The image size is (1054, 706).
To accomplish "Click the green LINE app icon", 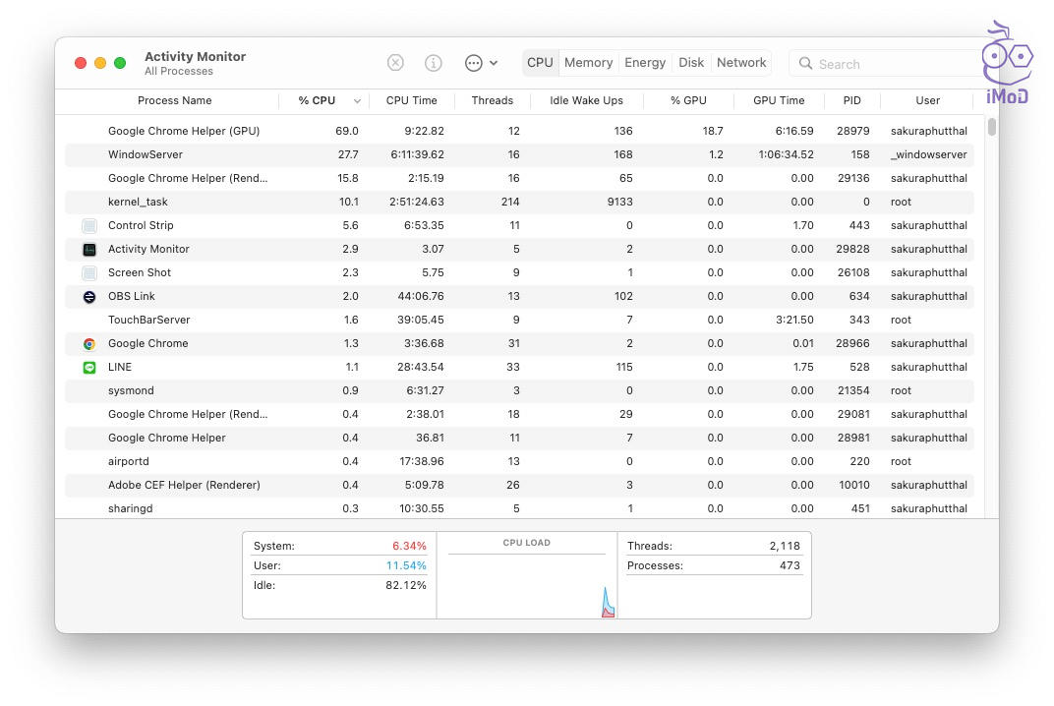I will point(89,368).
